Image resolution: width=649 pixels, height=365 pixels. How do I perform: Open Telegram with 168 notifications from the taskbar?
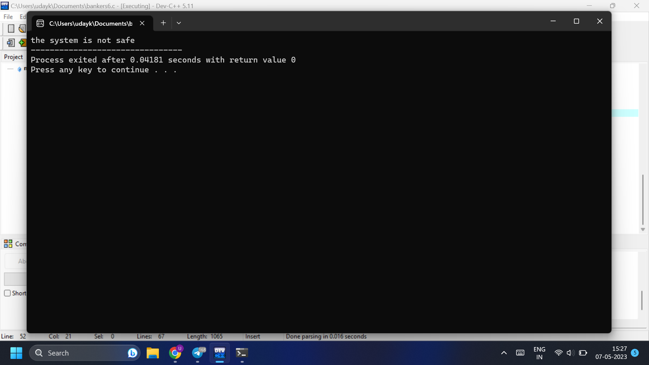(198, 352)
